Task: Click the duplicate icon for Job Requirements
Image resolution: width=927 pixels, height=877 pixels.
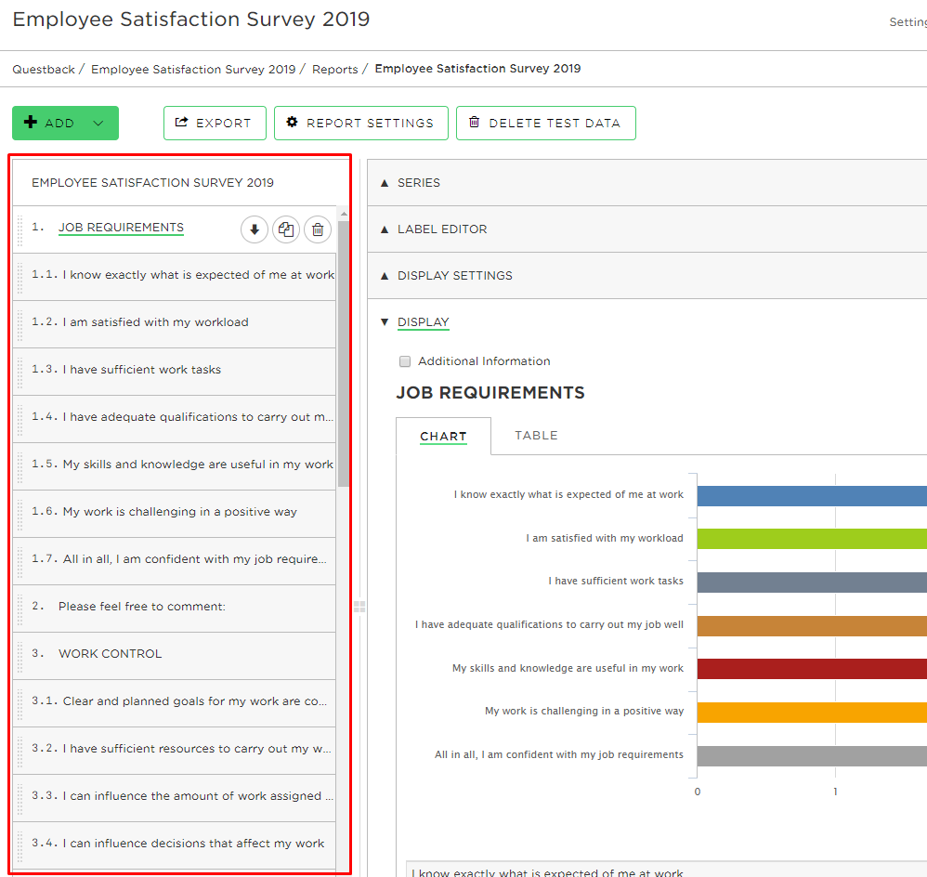Action: [286, 229]
